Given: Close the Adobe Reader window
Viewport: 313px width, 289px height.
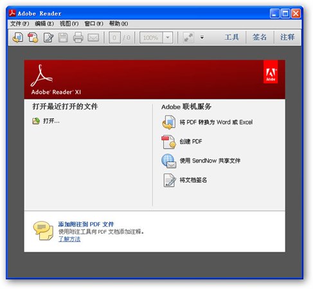Looking at the screenshot, I should (x=296, y=13).
